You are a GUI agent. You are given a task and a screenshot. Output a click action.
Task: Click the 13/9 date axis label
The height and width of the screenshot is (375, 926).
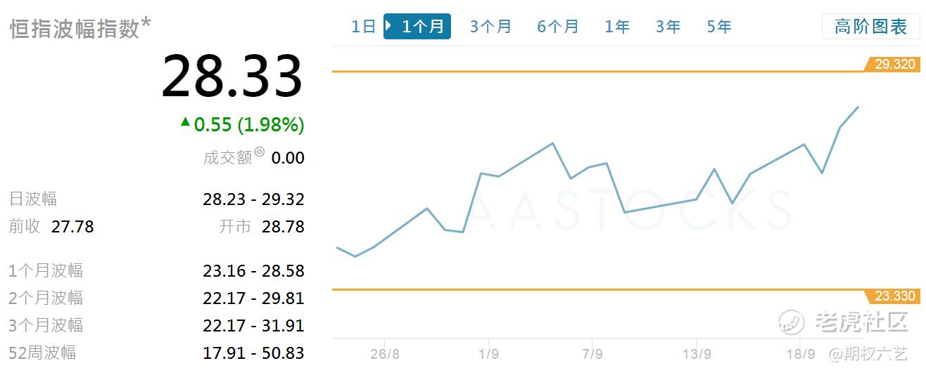(696, 353)
